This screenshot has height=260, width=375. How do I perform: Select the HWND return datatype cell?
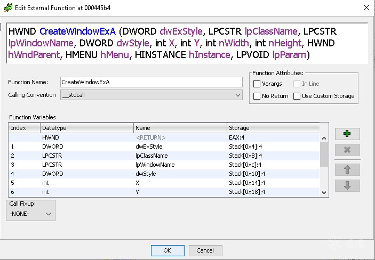[87, 137]
